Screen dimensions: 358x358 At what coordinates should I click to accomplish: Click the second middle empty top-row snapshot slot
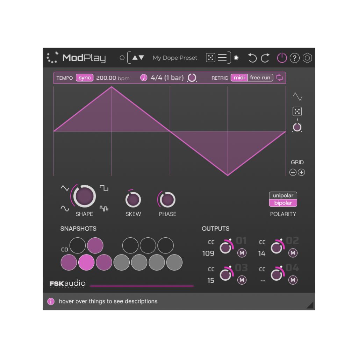pyautogui.click(x=148, y=245)
